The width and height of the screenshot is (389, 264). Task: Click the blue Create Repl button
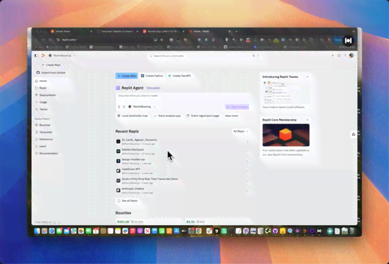coord(126,76)
